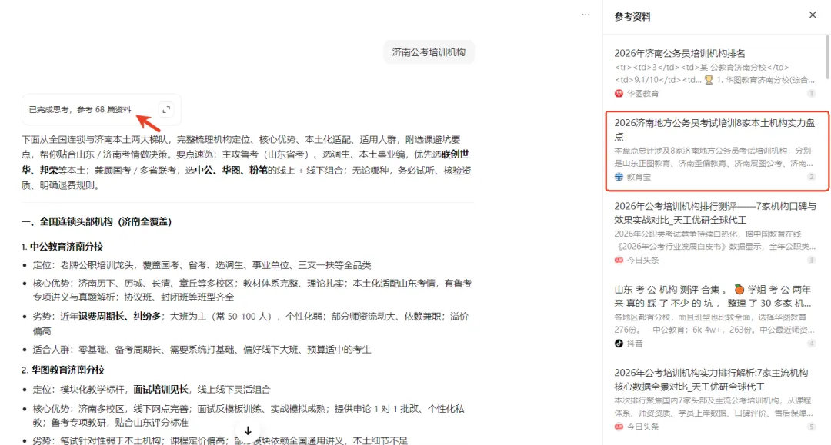Click the line 定位：老牌公职培训龙头

click(202, 265)
